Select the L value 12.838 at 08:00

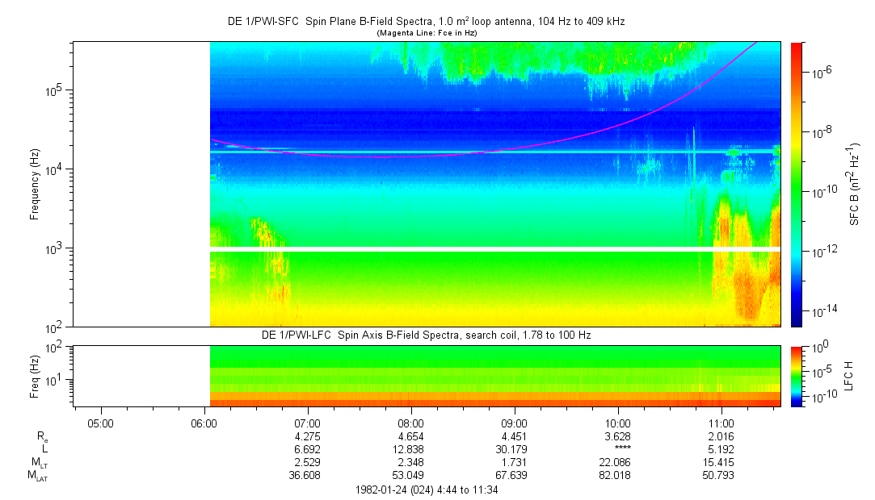click(x=411, y=448)
